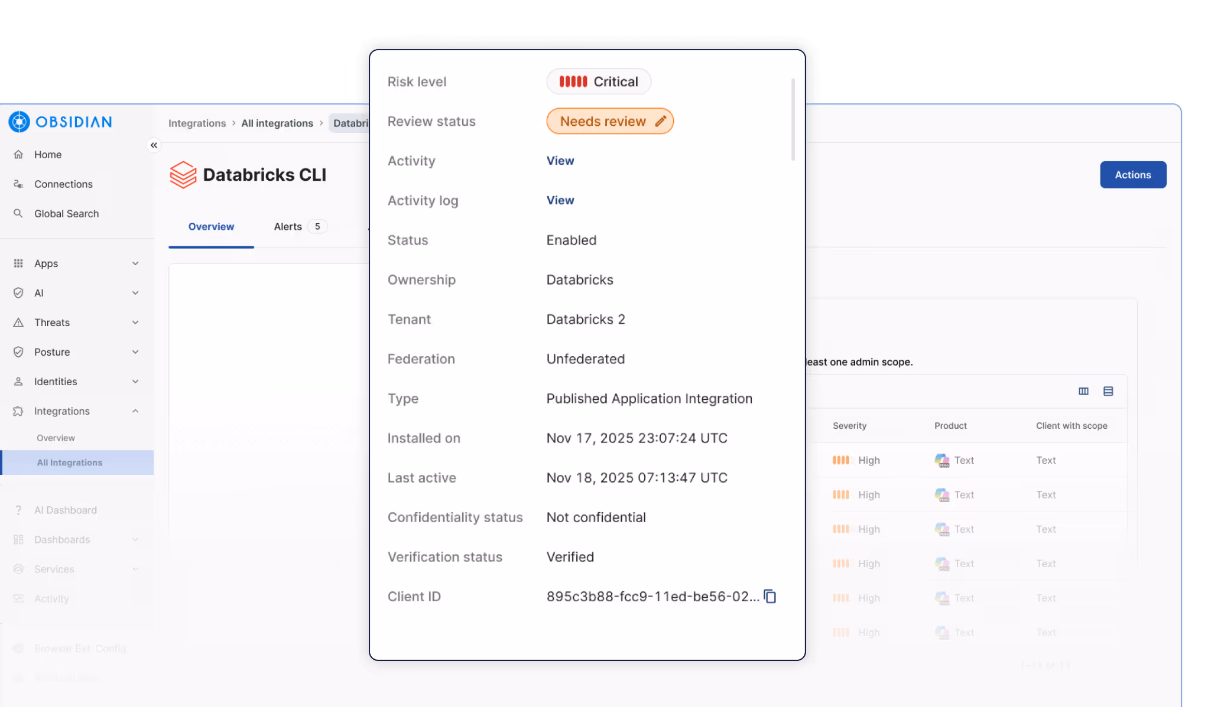This screenshot has width=1224, height=707.
Task: Copy the Client ID value
Action: (x=770, y=597)
